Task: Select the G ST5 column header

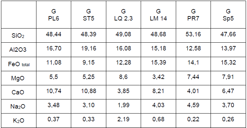Action: [x=88, y=14]
